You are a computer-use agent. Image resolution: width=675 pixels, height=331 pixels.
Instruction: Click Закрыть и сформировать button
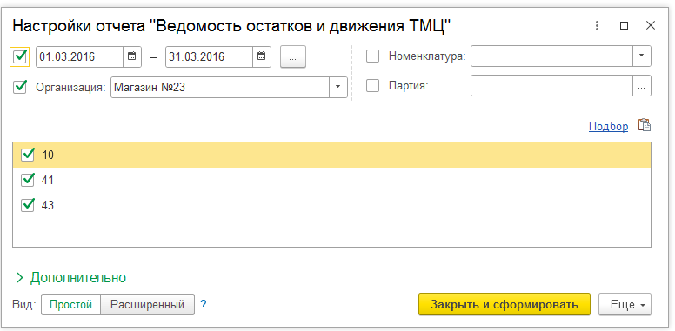coord(505,305)
